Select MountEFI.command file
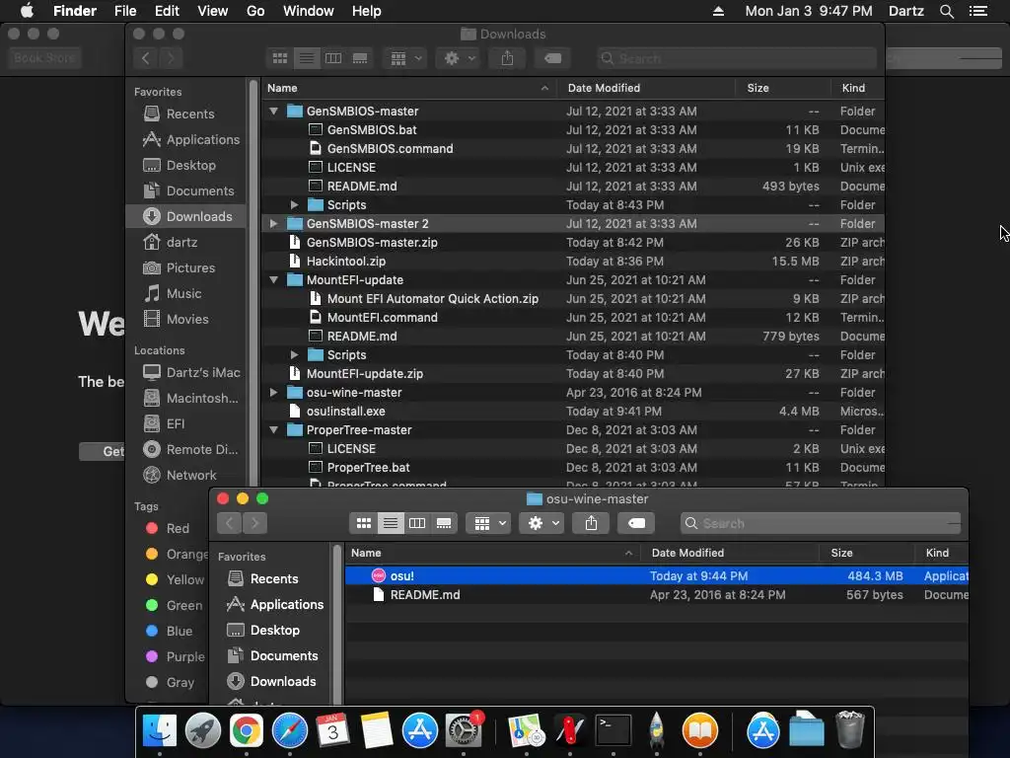 click(573, 317)
